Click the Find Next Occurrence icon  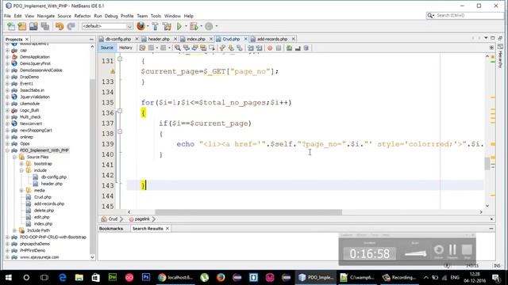click(194, 47)
